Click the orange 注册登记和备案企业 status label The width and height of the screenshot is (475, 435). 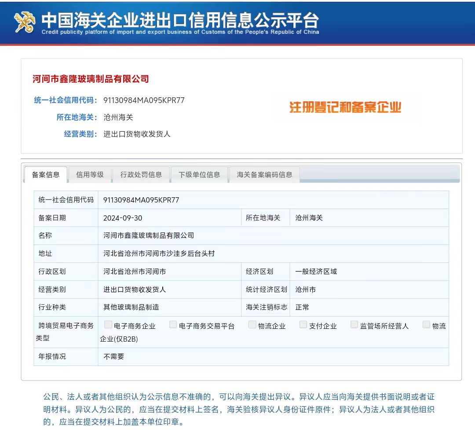point(345,107)
